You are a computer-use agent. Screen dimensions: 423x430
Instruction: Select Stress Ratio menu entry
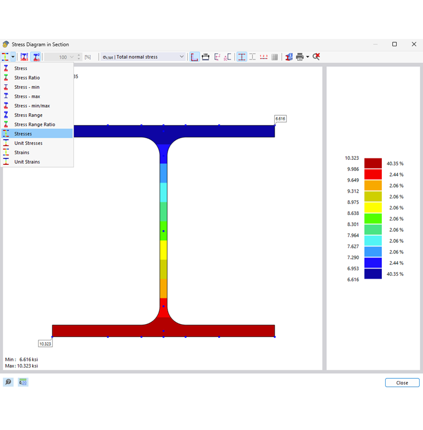pyautogui.click(x=37, y=77)
